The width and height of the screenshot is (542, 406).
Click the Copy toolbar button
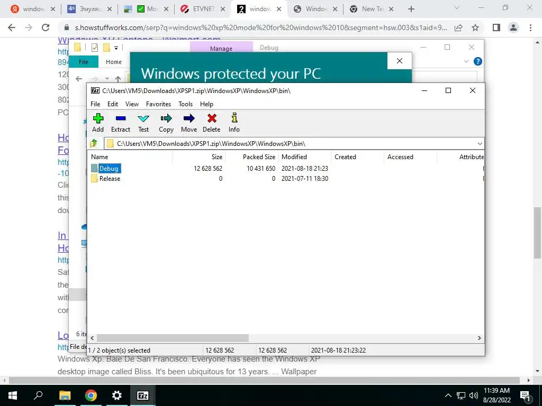tap(166, 123)
